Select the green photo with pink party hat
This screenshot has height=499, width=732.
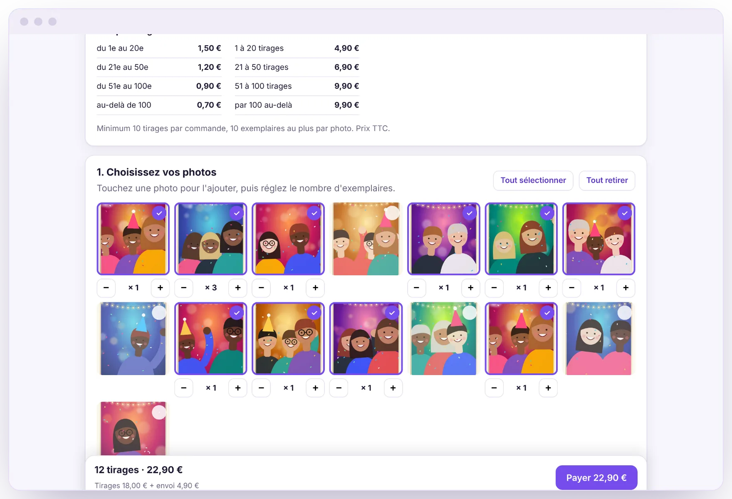(x=443, y=338)
